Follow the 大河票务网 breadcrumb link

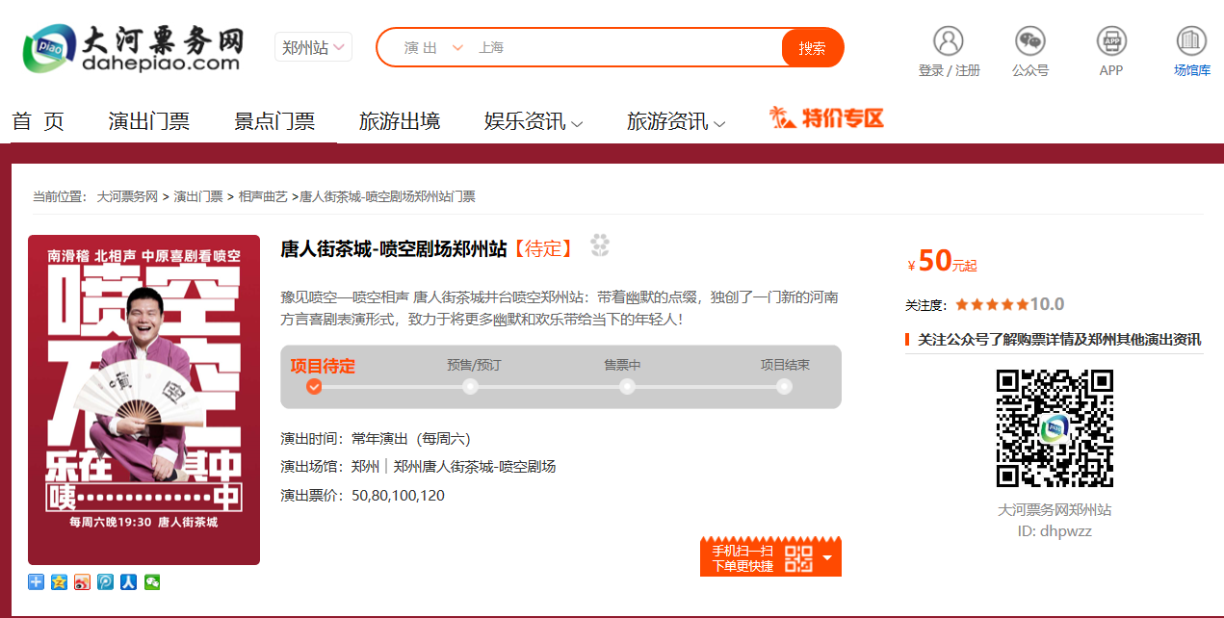click(x=127, y=196)
